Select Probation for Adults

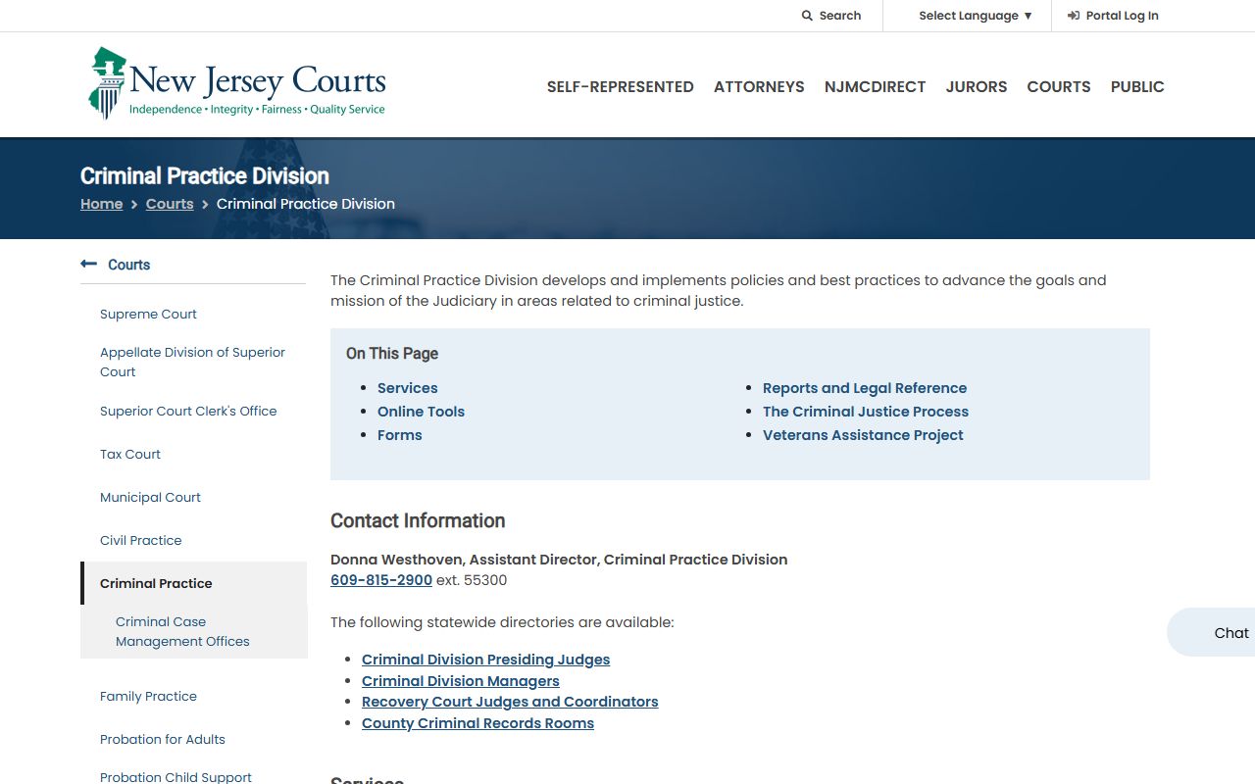click(163, 739)
